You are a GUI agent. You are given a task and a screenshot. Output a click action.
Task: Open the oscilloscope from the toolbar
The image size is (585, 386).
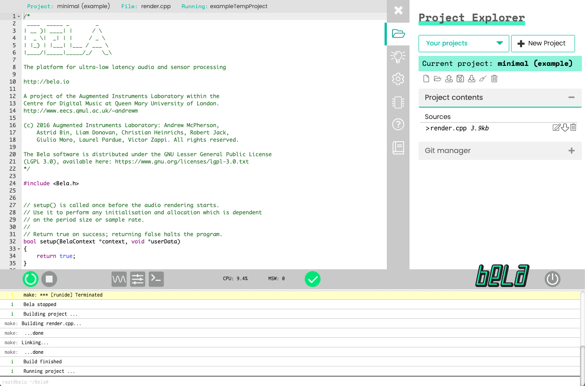coord(119,279)
